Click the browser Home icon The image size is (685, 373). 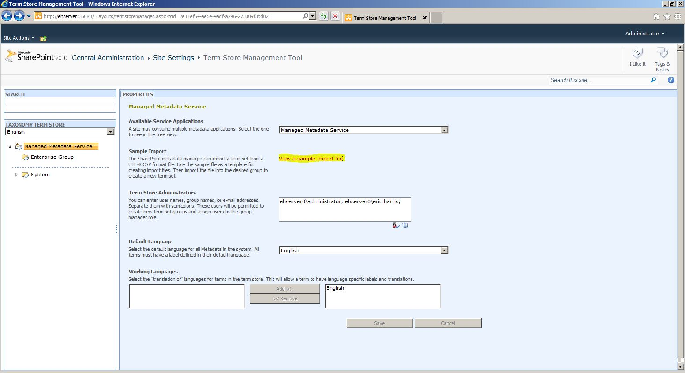tap(656, 16)
